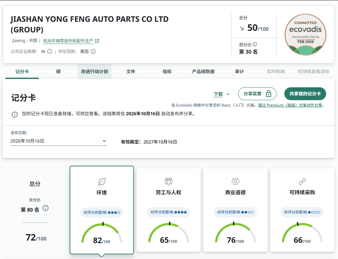
Task: Open the external link icon beside 机动车辆零部件和配件生产
Action: 97,41
